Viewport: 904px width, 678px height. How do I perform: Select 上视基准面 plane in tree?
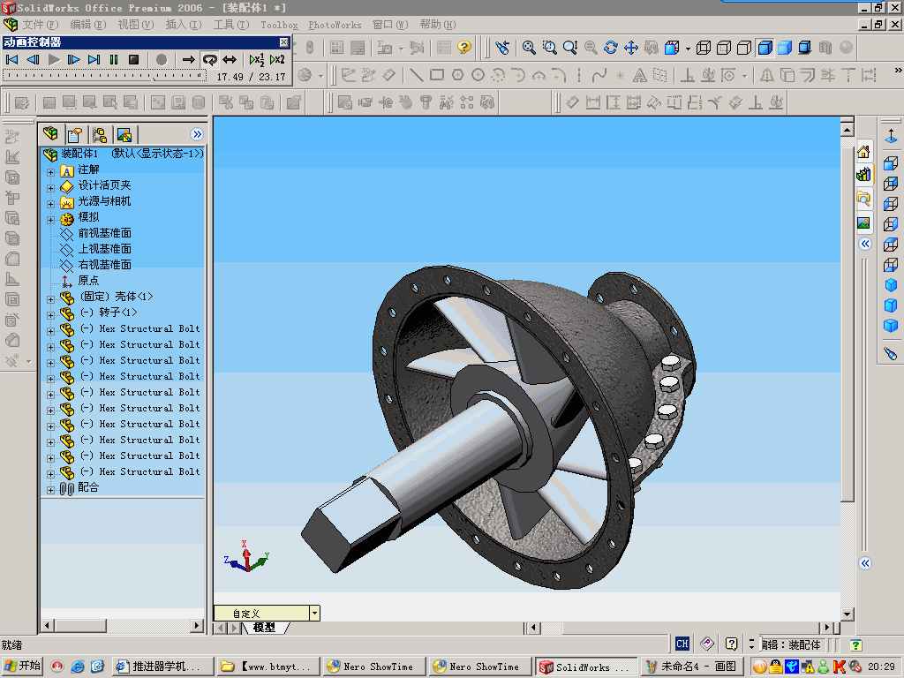tap(104, 248)
